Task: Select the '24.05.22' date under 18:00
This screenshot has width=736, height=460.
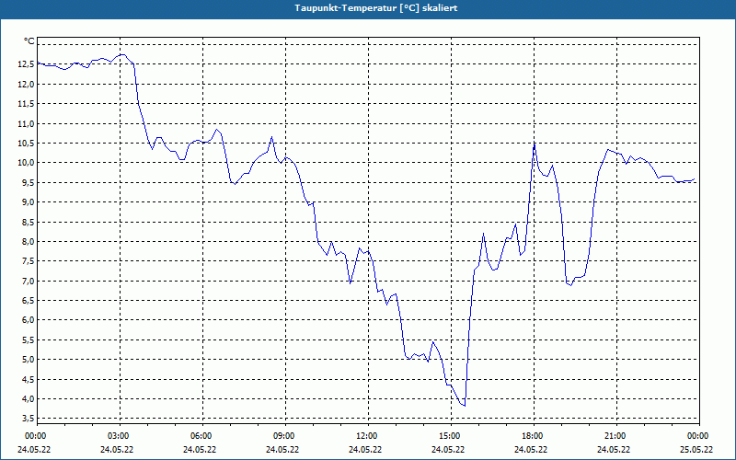Action: coord(531,450)
